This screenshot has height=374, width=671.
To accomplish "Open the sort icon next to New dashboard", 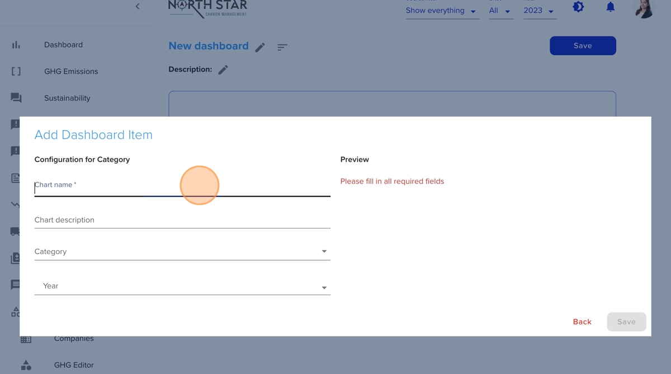I will click(282, 47).
